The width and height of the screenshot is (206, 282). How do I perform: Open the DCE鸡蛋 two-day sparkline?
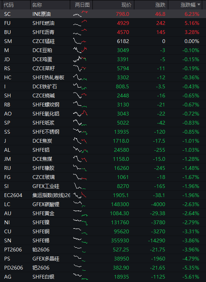[80, 59]
